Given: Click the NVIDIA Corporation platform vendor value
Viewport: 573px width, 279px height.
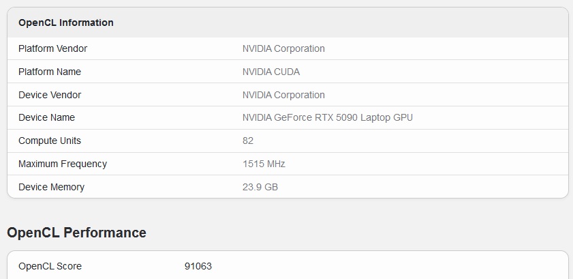Looking at the screenshot, I should click(283, 48).
